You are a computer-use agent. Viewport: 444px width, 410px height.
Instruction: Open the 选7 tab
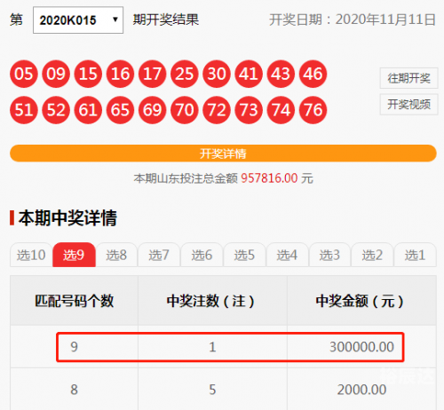pyautogui.click(x=159, y=255)
